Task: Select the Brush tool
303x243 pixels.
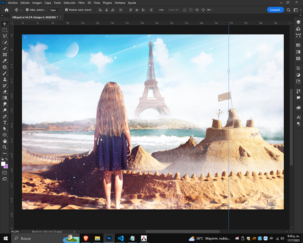Action: coord(5,73)
